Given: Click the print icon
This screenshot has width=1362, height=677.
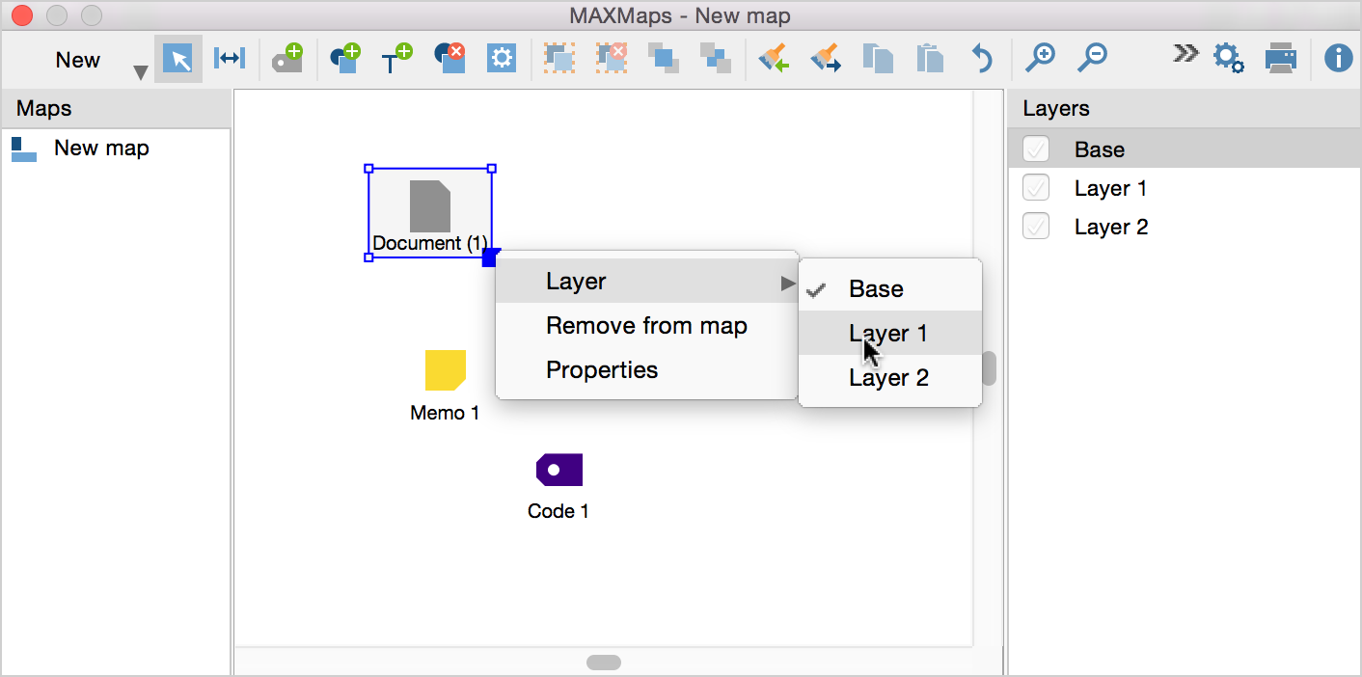Looking at the screenshot, I should 1281,59.
